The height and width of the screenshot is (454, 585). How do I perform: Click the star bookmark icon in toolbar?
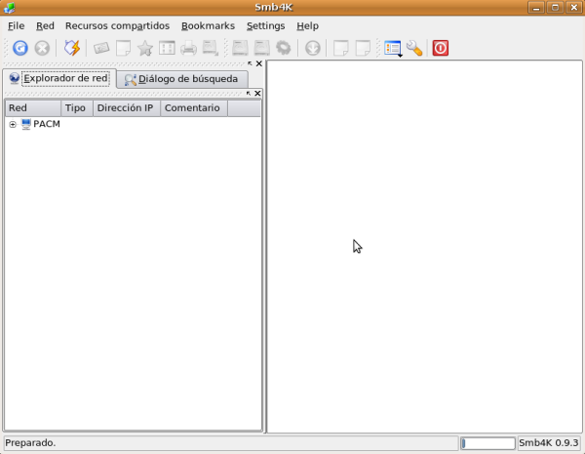pyautogui.click(x=144, y=48)
